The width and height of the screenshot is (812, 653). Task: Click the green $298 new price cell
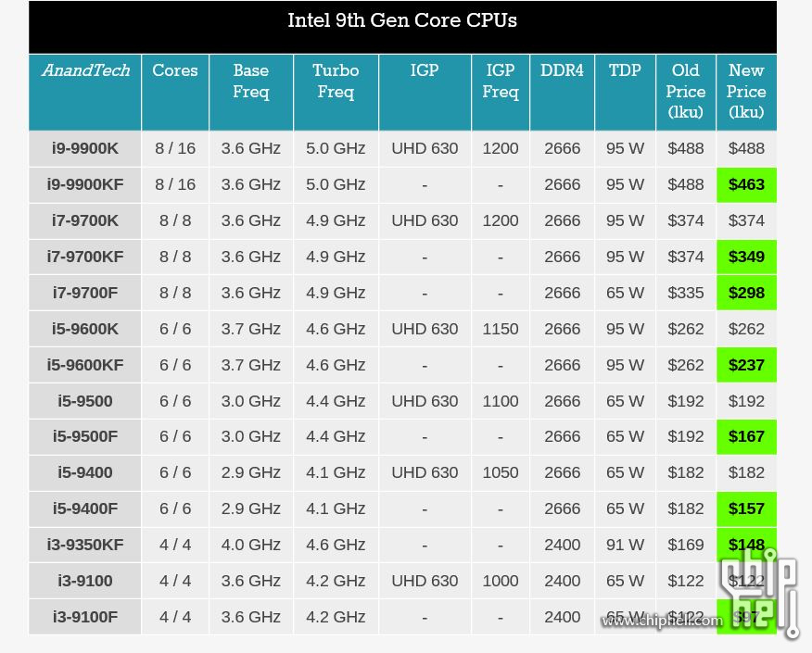tap(746, 293)
